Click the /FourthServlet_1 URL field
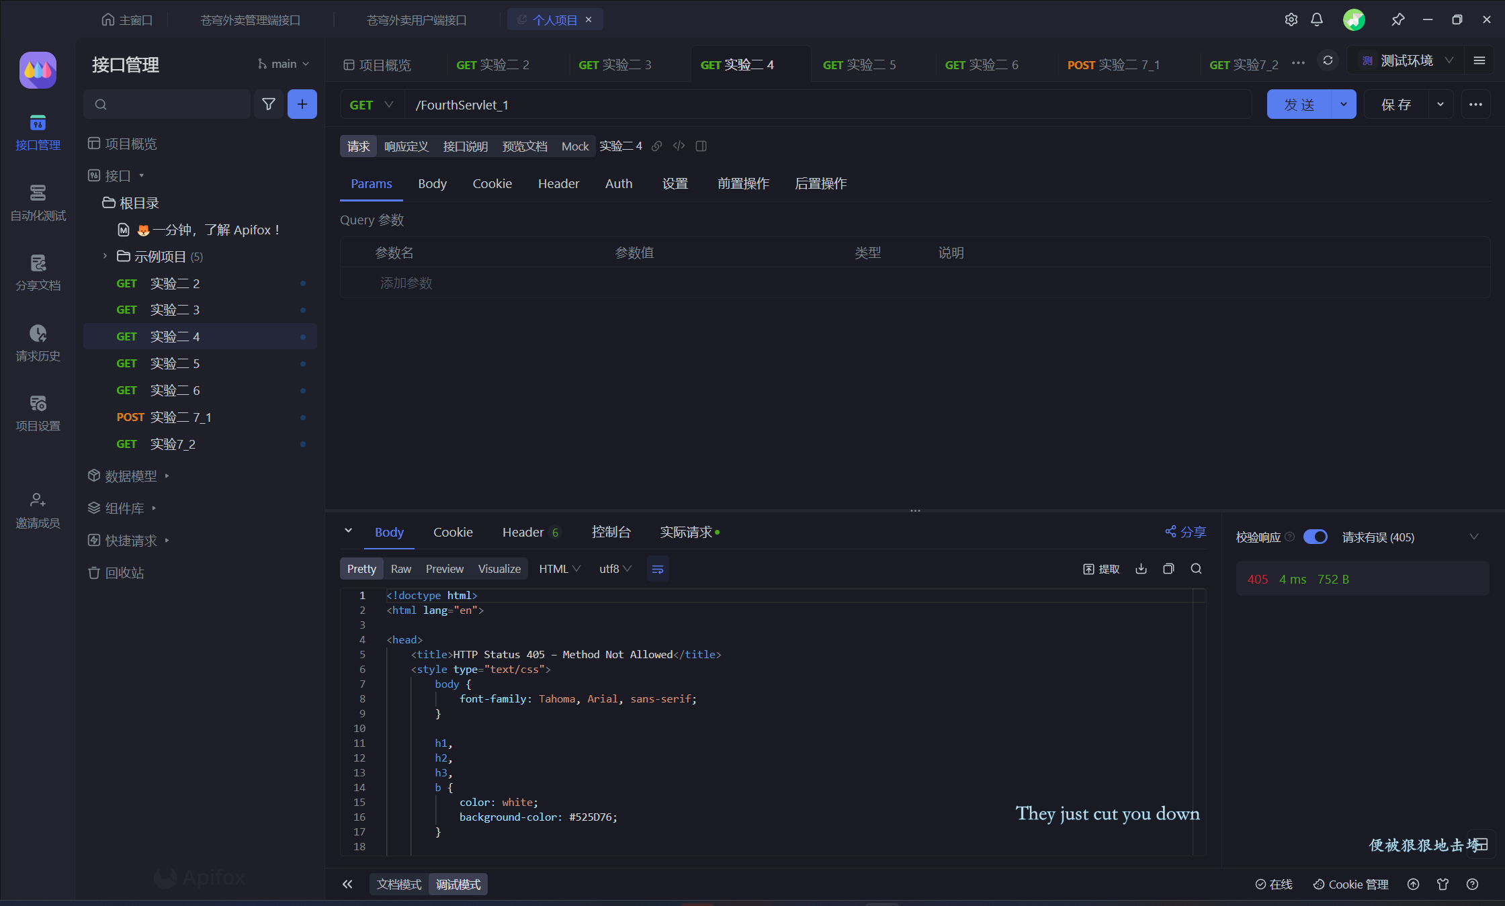 [x=828, y=105]
